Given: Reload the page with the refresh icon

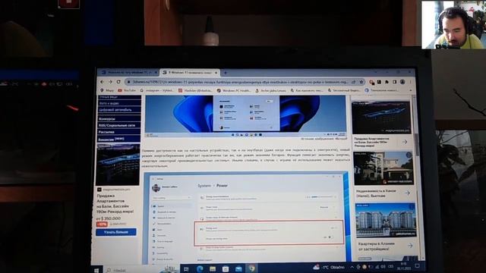Looking at the screenshot, I should pyautogui.click(x=118, y=82).
